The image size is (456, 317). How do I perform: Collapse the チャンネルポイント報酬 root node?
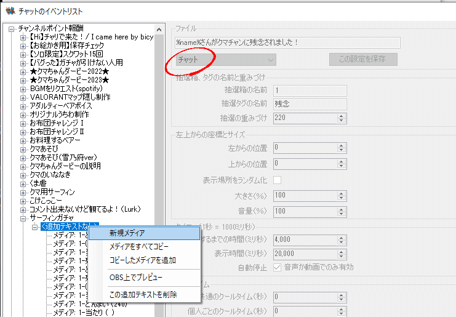click(11, 29)
